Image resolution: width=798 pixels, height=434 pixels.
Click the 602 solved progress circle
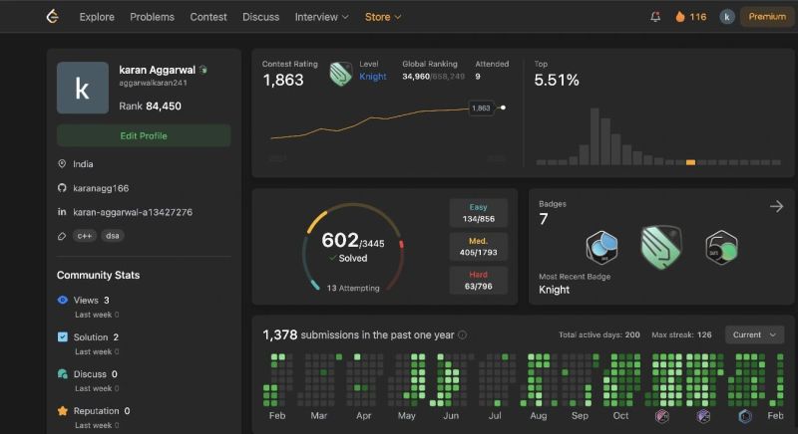coord(353,247)
